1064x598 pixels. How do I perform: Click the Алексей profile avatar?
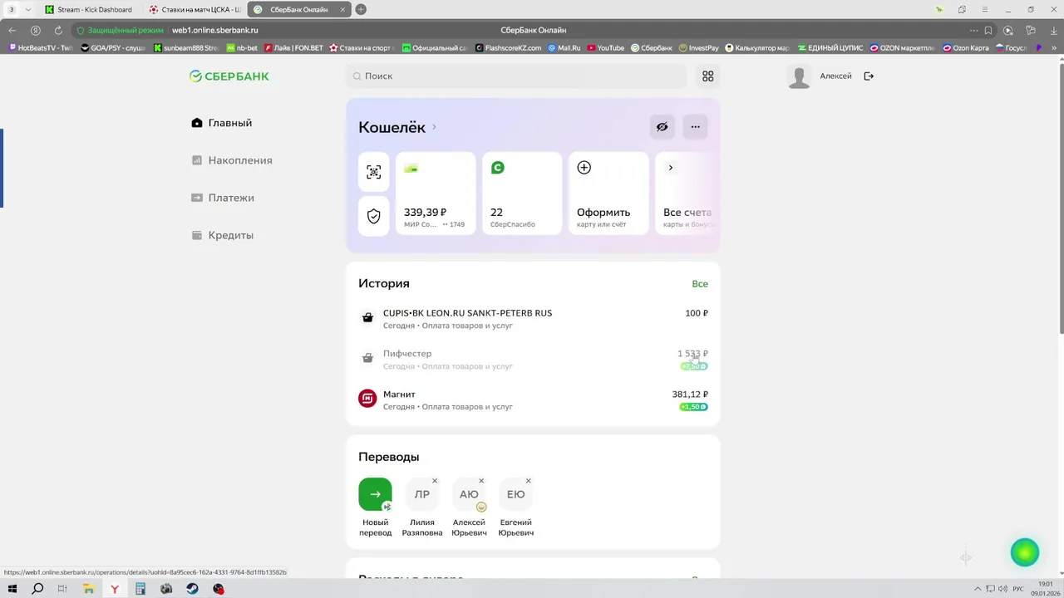(799, 76)
